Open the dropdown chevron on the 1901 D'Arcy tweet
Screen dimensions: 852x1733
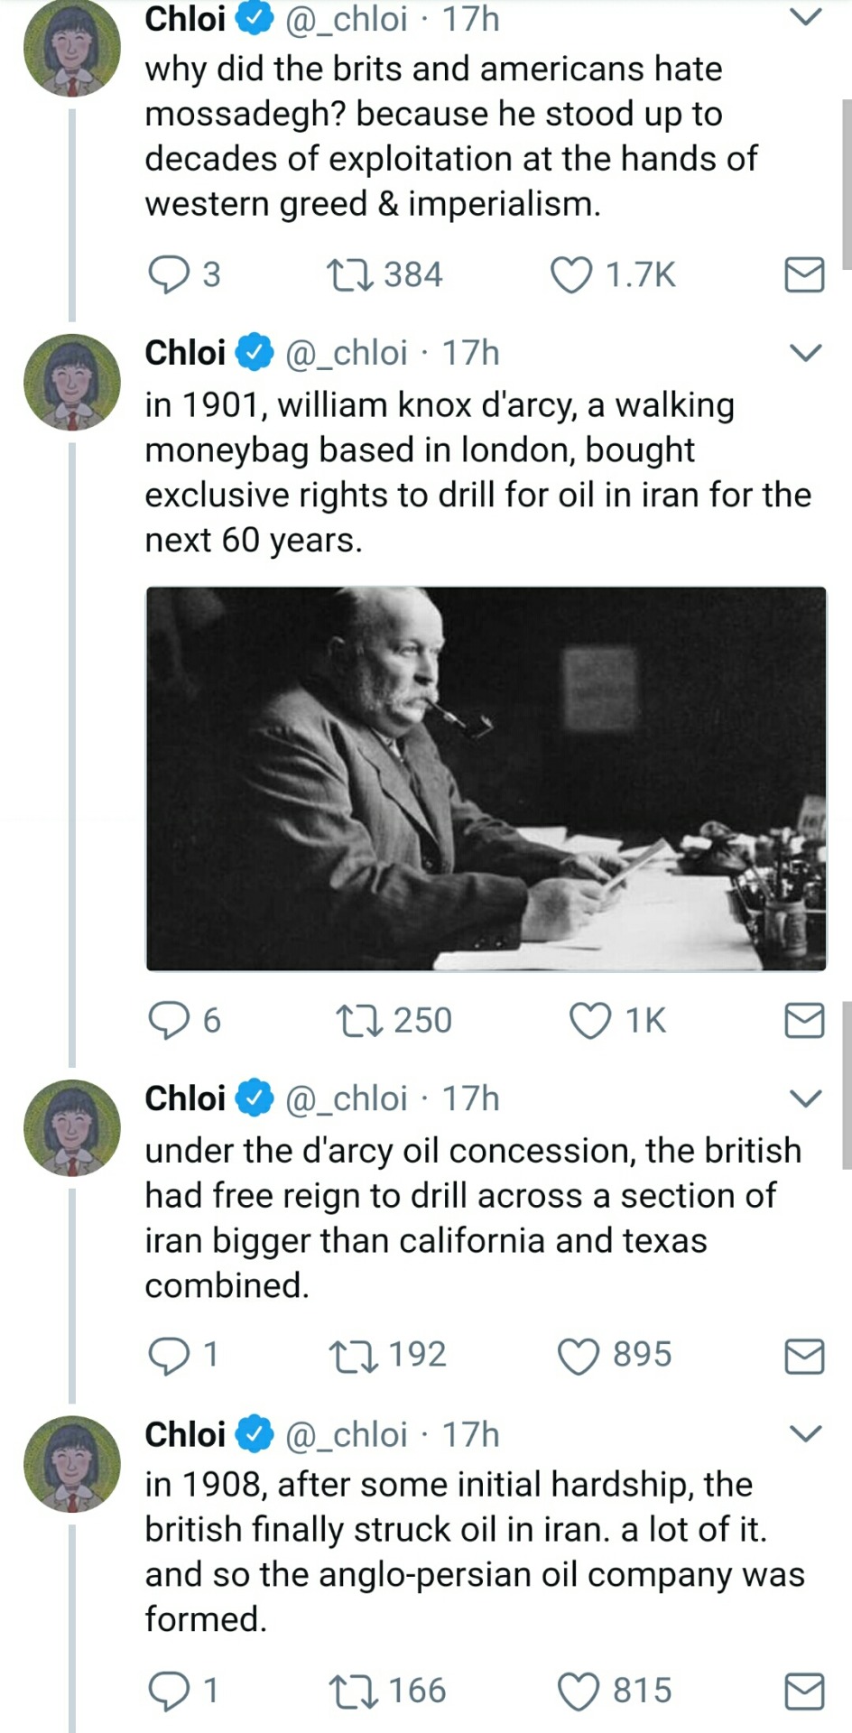click(805, 352)
